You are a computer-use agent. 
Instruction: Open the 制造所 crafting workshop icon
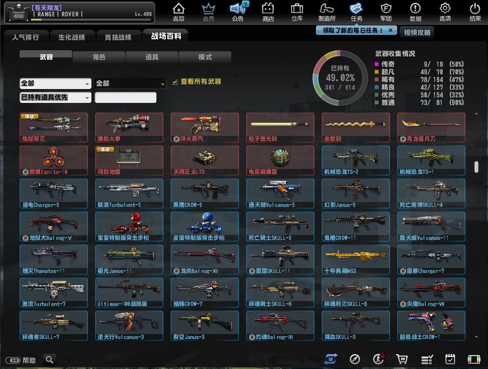326,12
